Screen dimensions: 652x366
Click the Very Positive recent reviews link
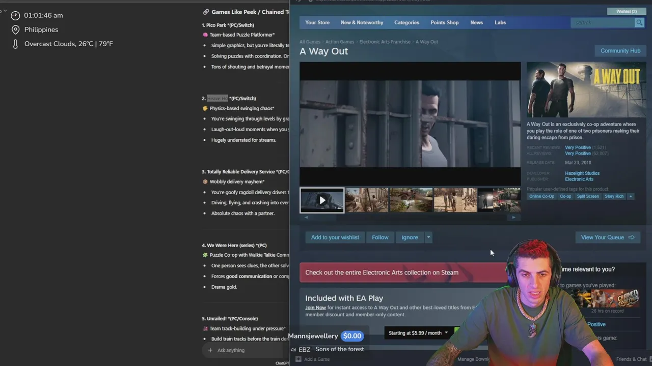coord(578,147)
